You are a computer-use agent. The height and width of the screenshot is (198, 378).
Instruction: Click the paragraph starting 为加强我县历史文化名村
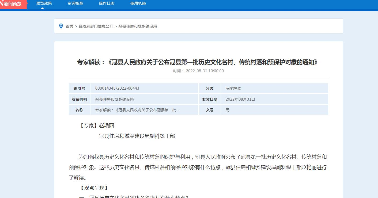pos(198,167)
